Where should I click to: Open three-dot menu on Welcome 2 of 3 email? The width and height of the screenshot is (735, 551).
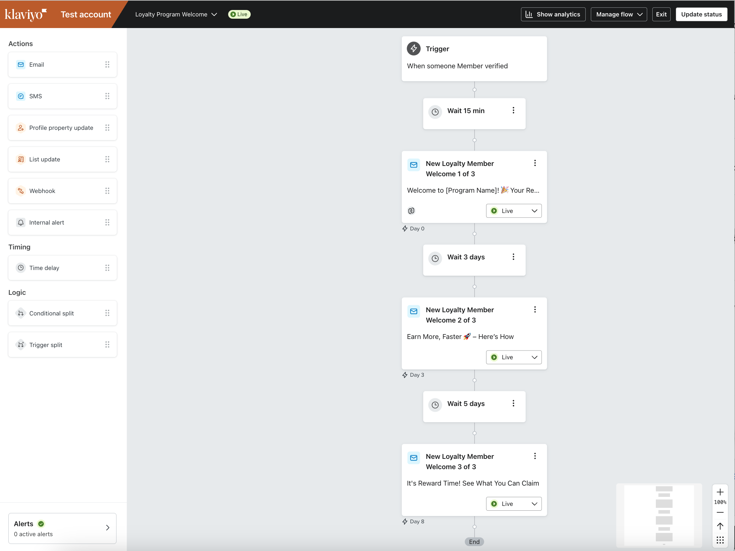tap(535, 310)
